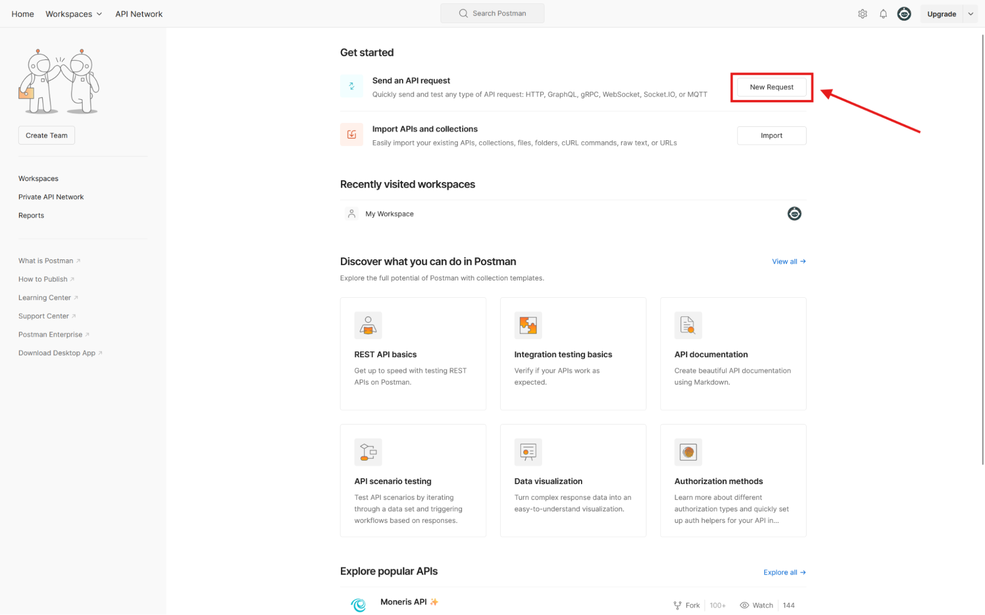Click the REST API basics icon
This screenshot has height=615, width=985.
pyautogui.click(x=368, y=325)
